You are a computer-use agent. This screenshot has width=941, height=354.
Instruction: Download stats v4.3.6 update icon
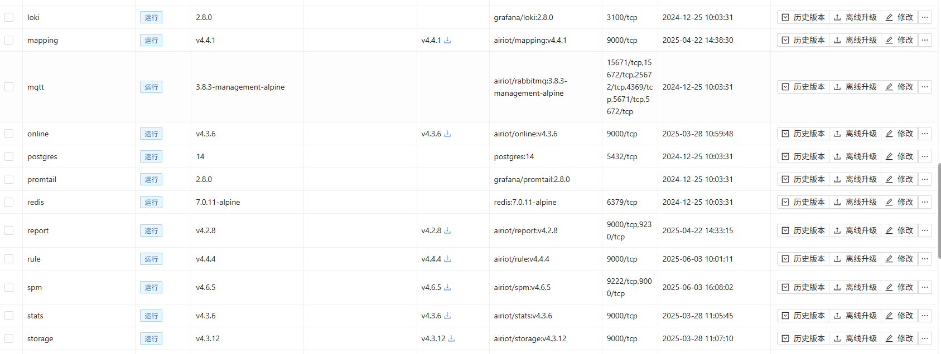[447, 316]
